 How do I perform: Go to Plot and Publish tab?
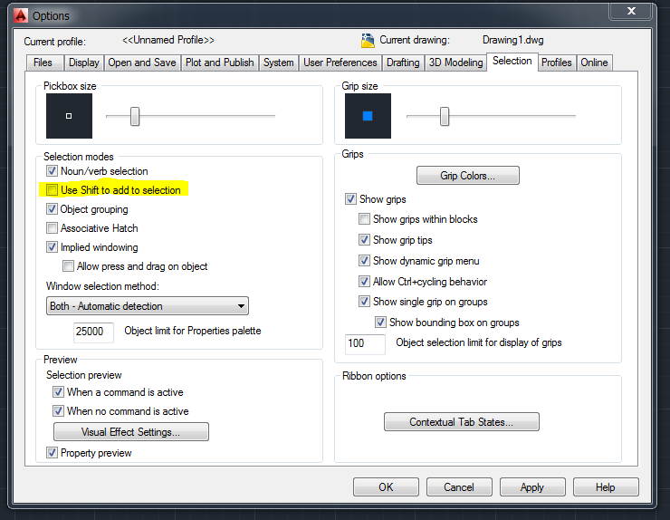pyautogui.click(x=220, y=63)
